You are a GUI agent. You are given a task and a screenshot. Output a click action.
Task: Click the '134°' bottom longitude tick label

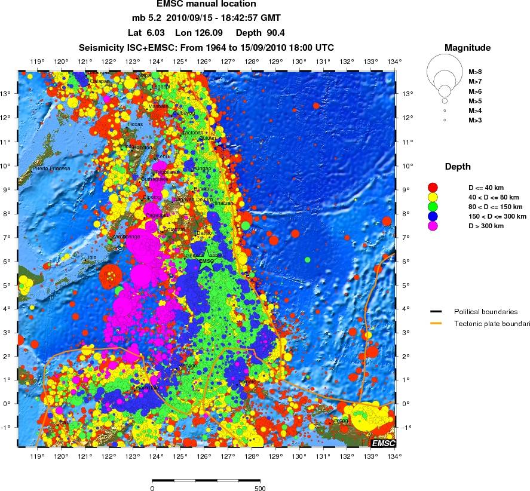(394, 456)
